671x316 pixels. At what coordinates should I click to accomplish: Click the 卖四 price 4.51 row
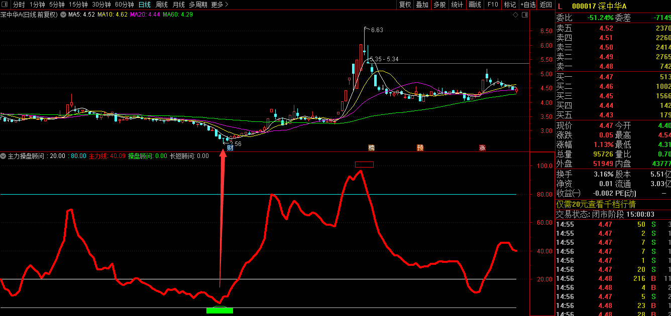point(613,38)
